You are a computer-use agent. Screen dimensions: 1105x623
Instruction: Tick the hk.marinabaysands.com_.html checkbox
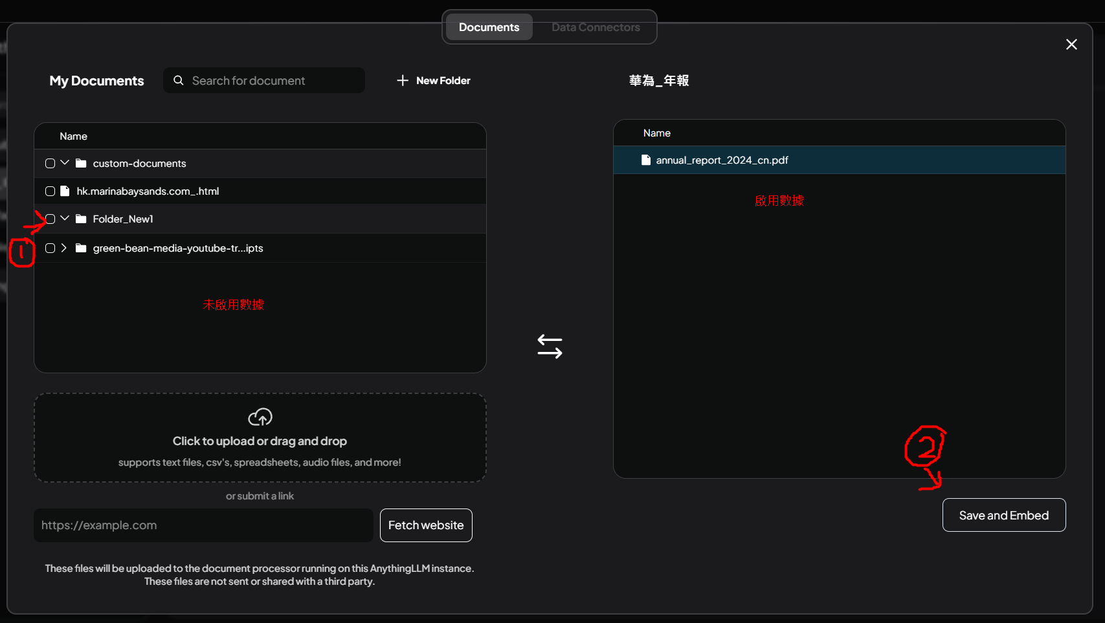pos(50,191)
